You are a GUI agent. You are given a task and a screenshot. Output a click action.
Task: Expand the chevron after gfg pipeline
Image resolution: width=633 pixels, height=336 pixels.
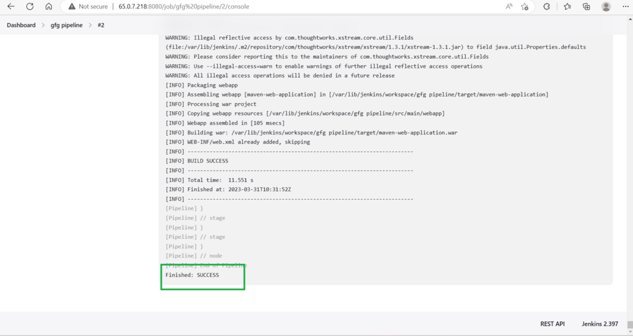pos(90,25)
